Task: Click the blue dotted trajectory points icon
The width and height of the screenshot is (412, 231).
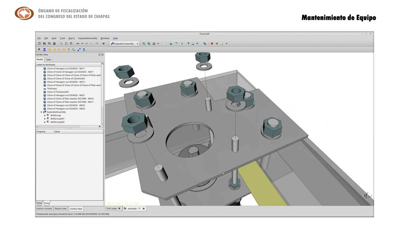Action: tap(79, 49)
